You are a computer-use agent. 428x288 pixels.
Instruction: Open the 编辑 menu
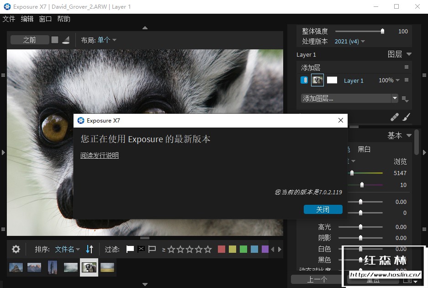[x=27, y=19]
